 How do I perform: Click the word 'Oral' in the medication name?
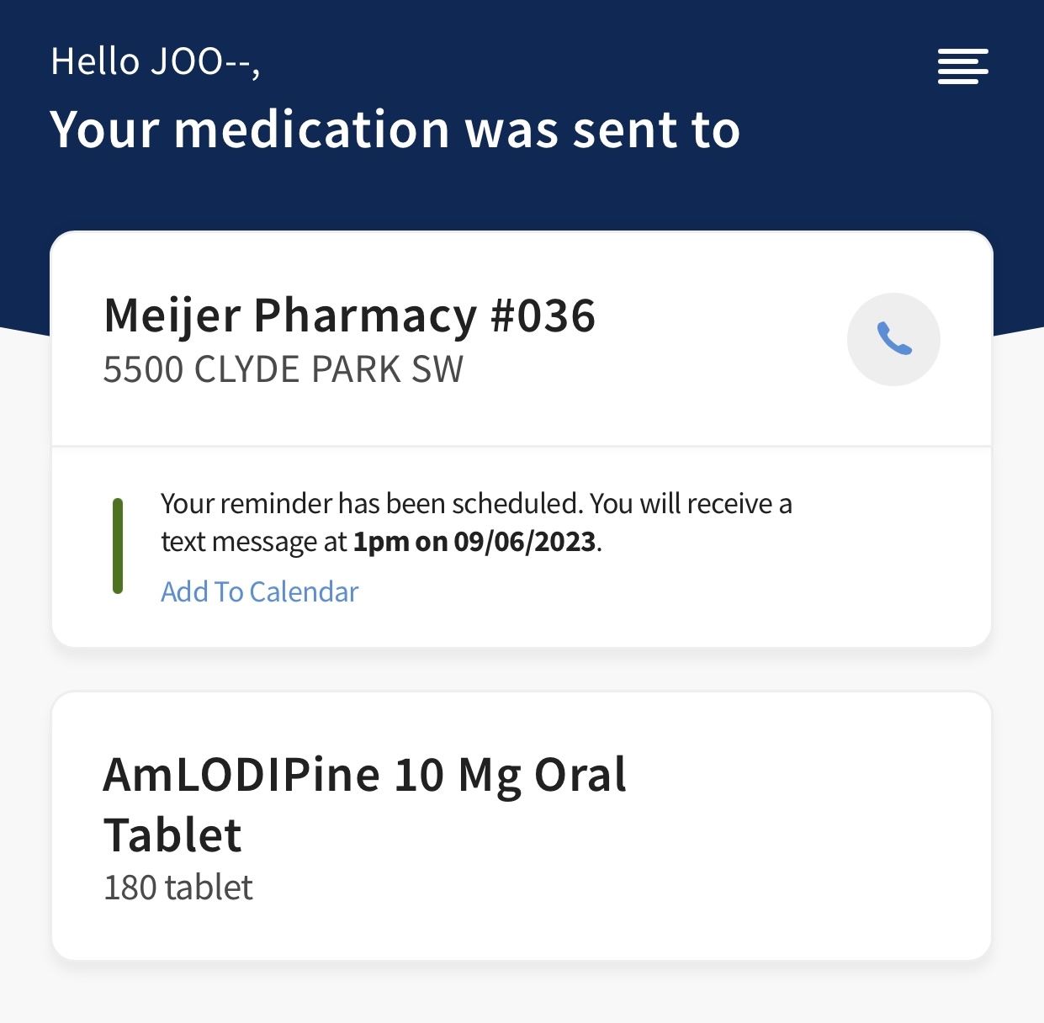(580, 775)
